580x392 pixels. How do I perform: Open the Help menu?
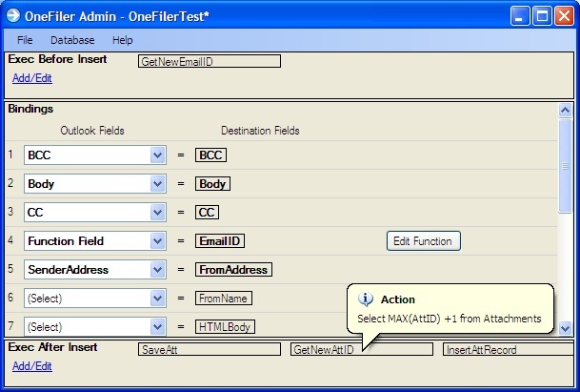coord(123,40)
